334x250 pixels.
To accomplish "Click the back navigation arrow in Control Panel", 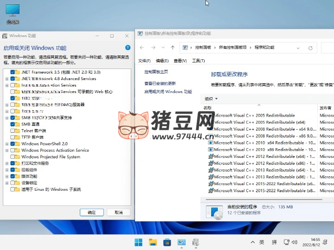I will click(141, 48).
